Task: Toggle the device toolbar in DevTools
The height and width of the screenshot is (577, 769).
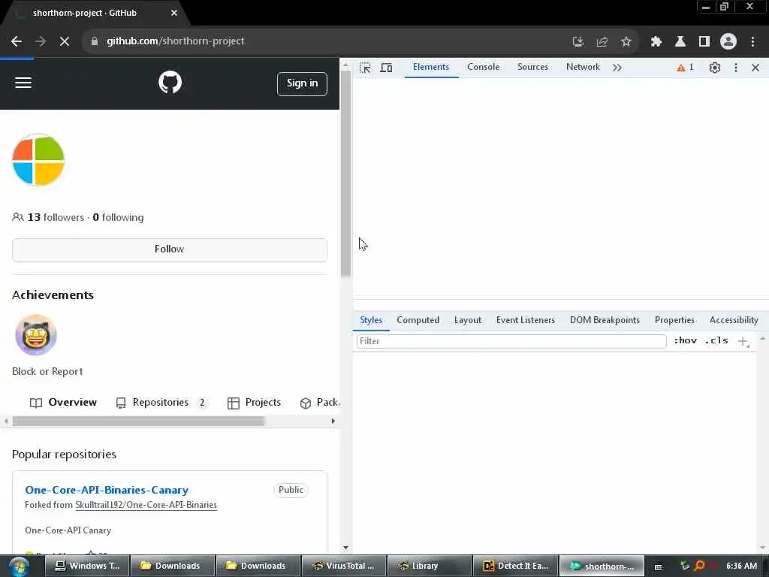Action: 387,68
